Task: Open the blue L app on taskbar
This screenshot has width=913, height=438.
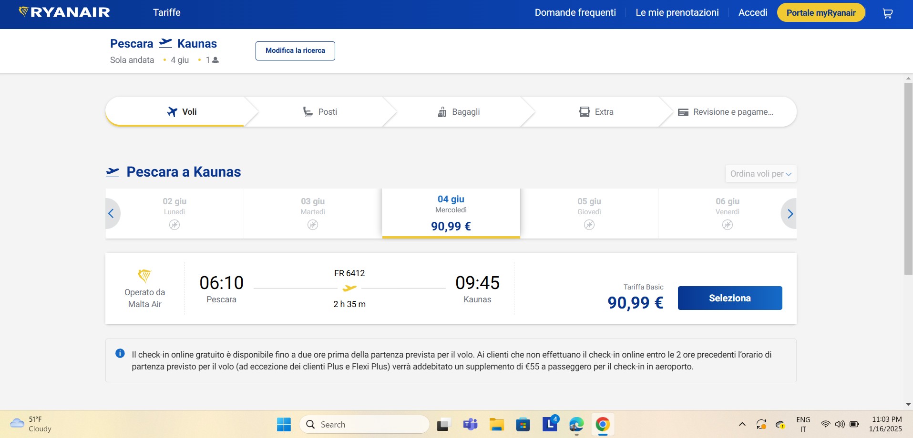Action: 550,424
